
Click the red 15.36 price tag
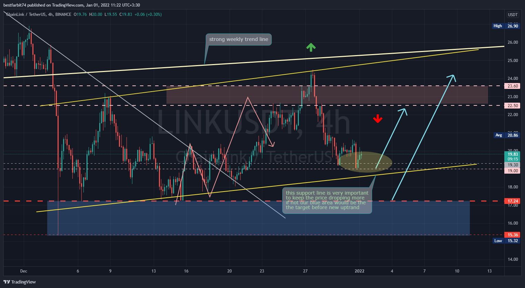pos(513,235)
